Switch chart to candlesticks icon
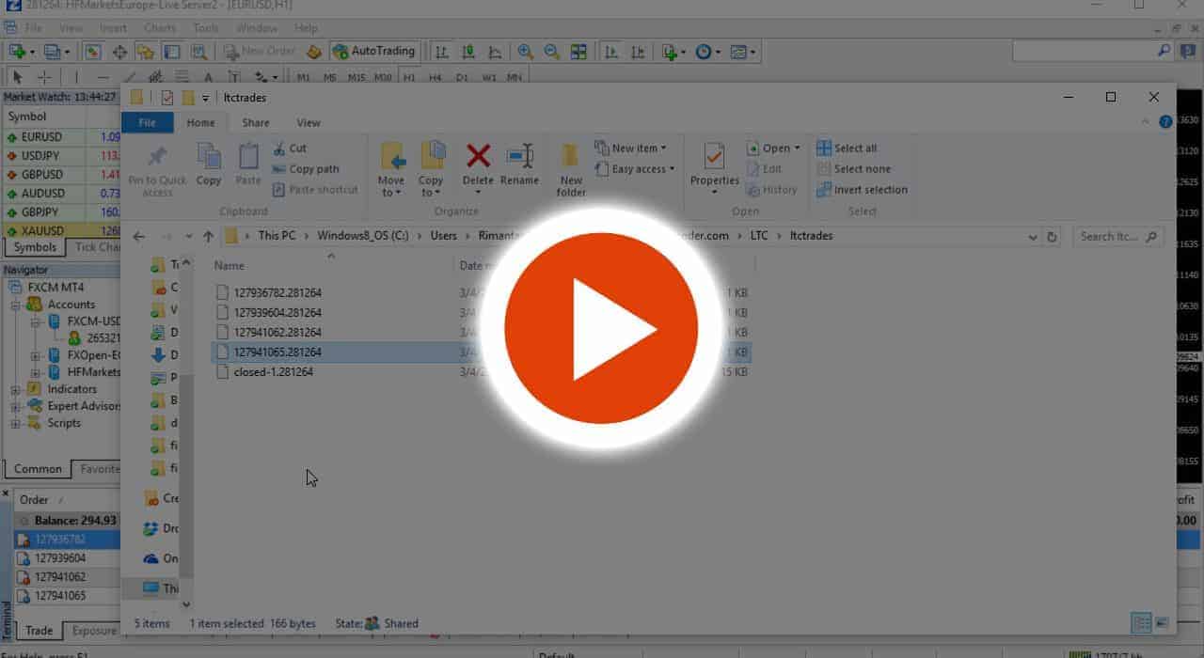 pos(467,52)
